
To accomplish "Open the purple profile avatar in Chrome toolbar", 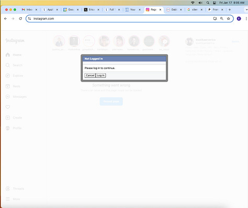I will (x=239, y=19).
